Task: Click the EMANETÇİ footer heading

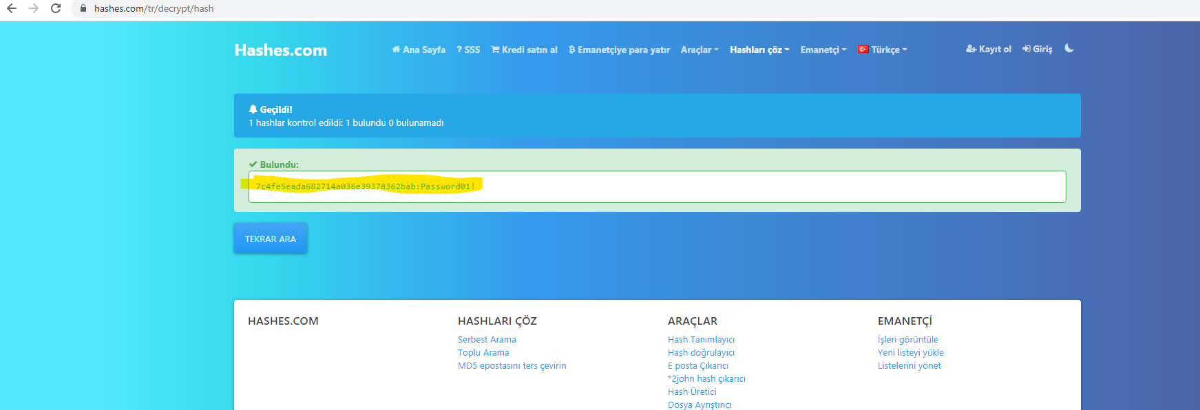Action: [905, 321]
